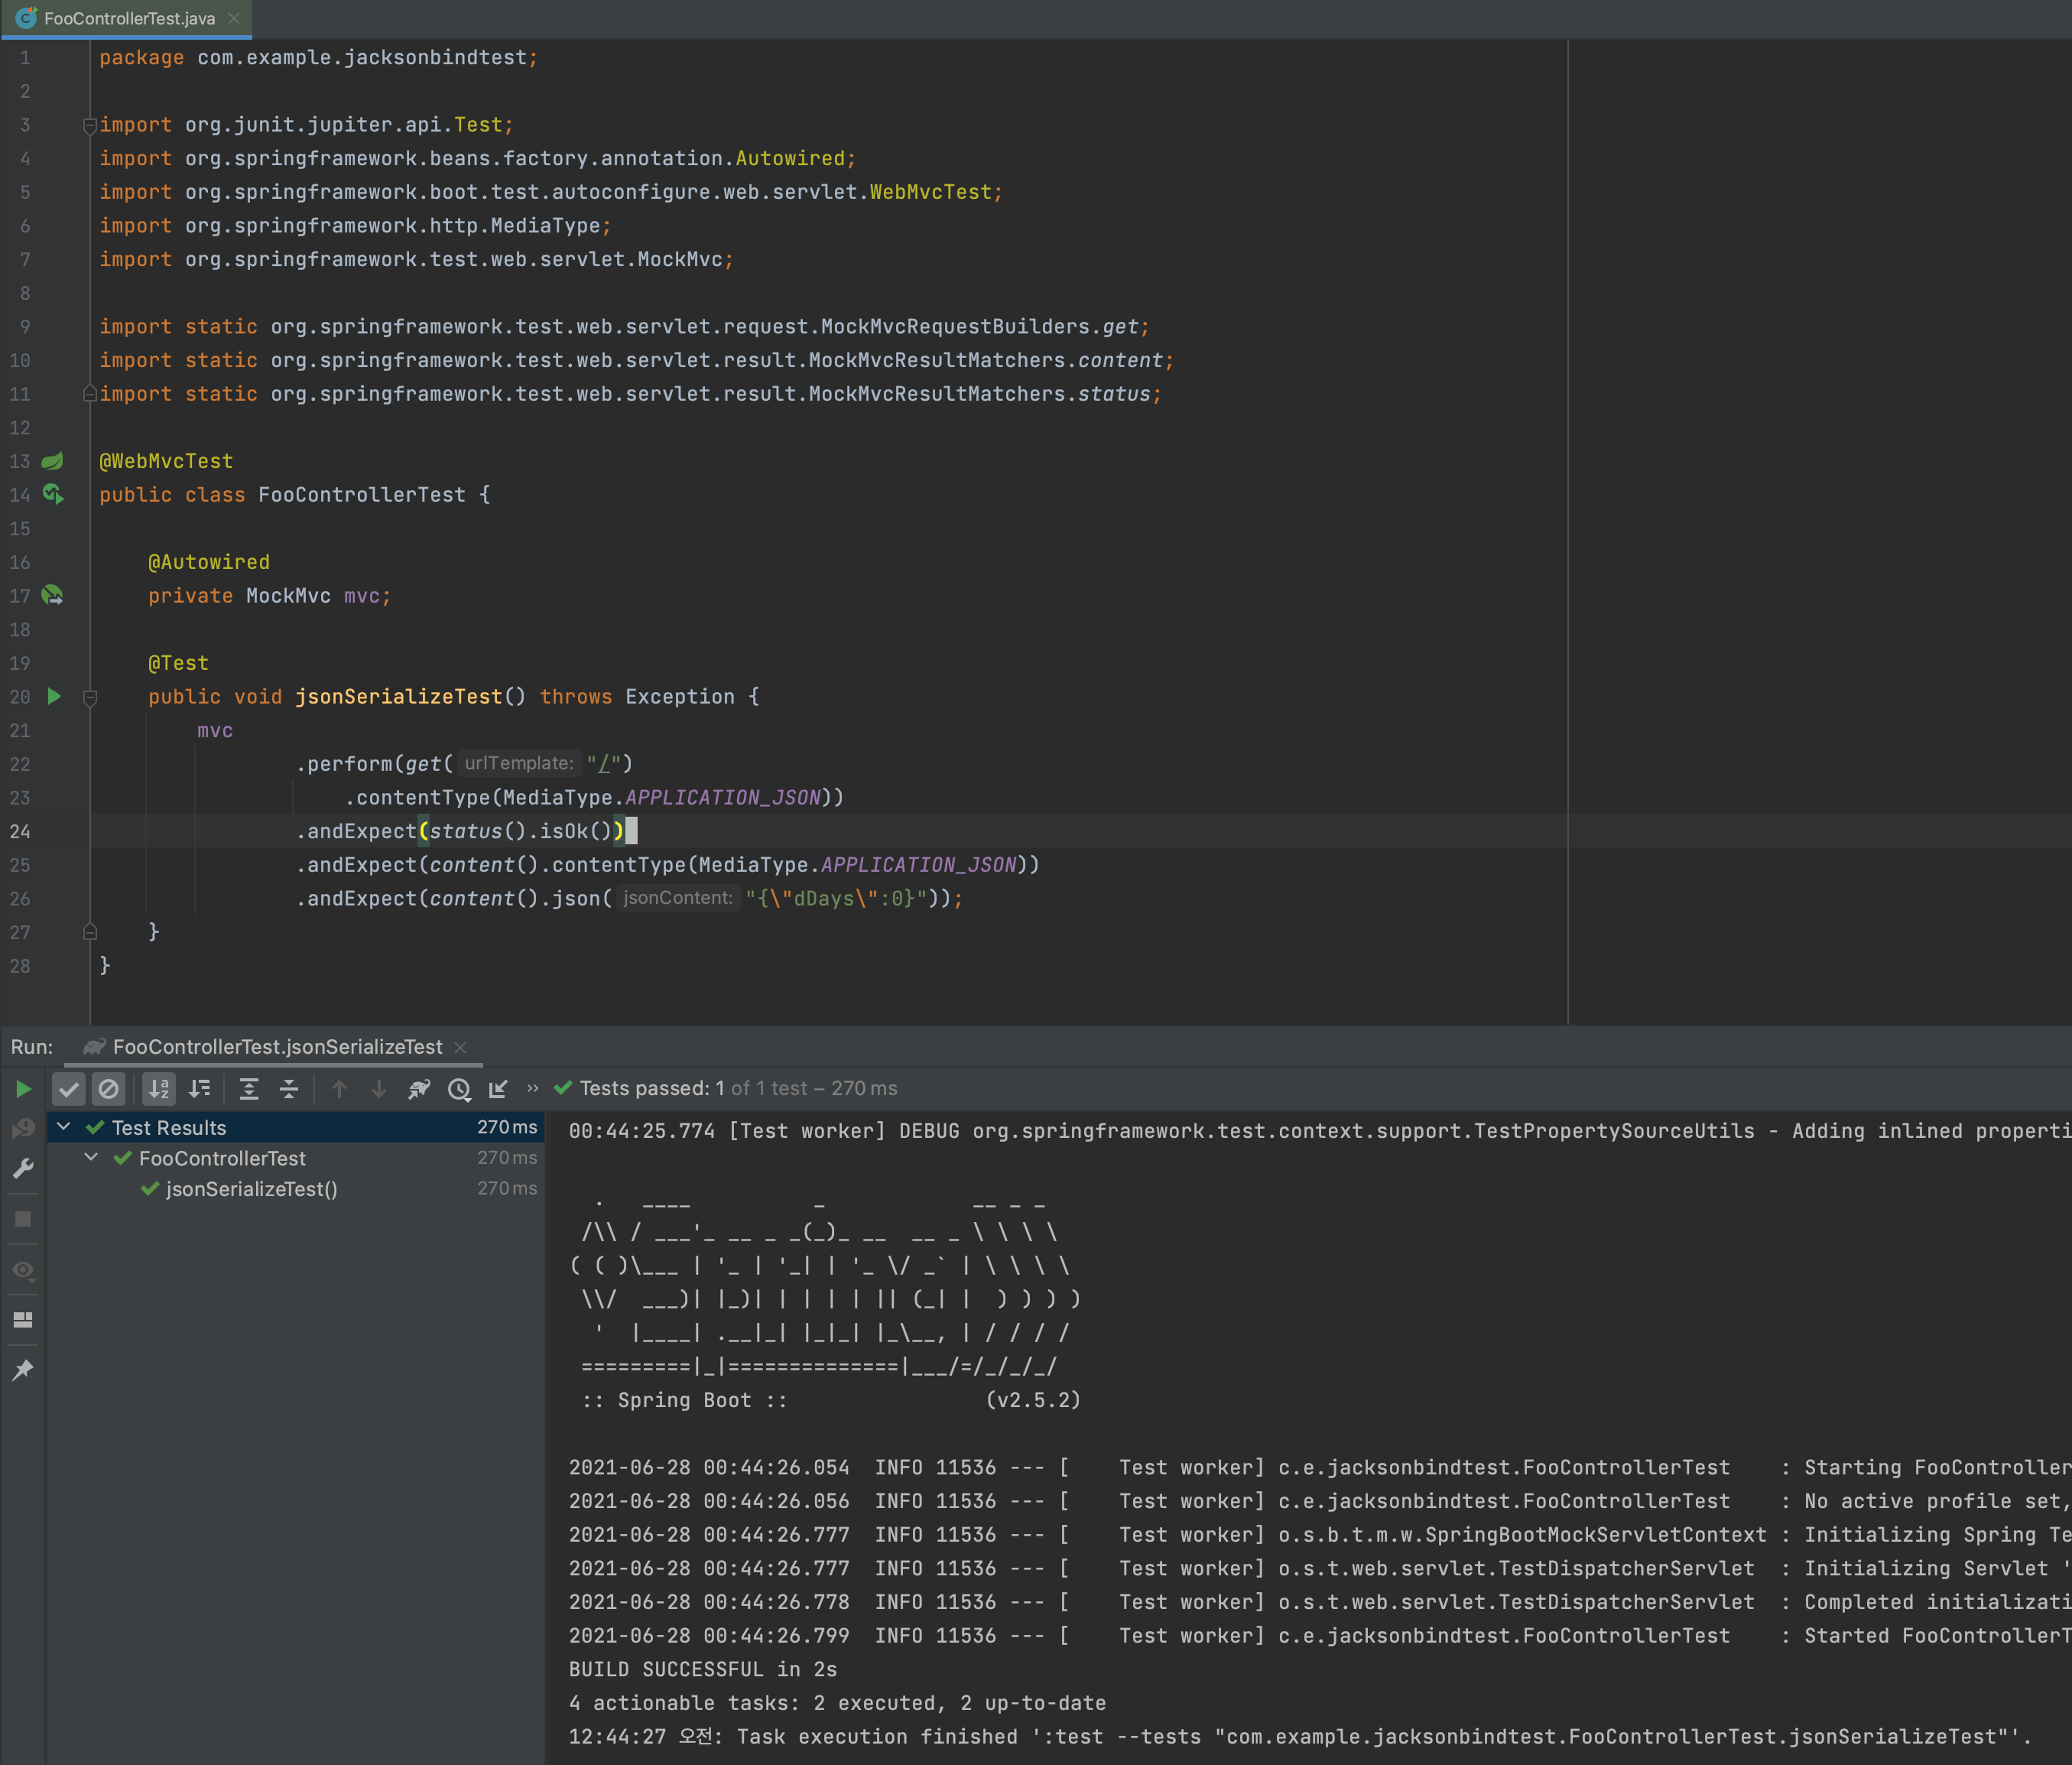Show more toolbar actions chevron
2072x1765 pixels.
(x=533, y=1088)
